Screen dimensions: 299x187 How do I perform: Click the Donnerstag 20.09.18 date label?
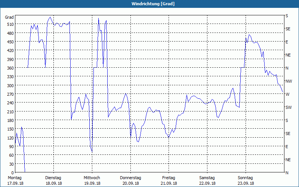130,181
